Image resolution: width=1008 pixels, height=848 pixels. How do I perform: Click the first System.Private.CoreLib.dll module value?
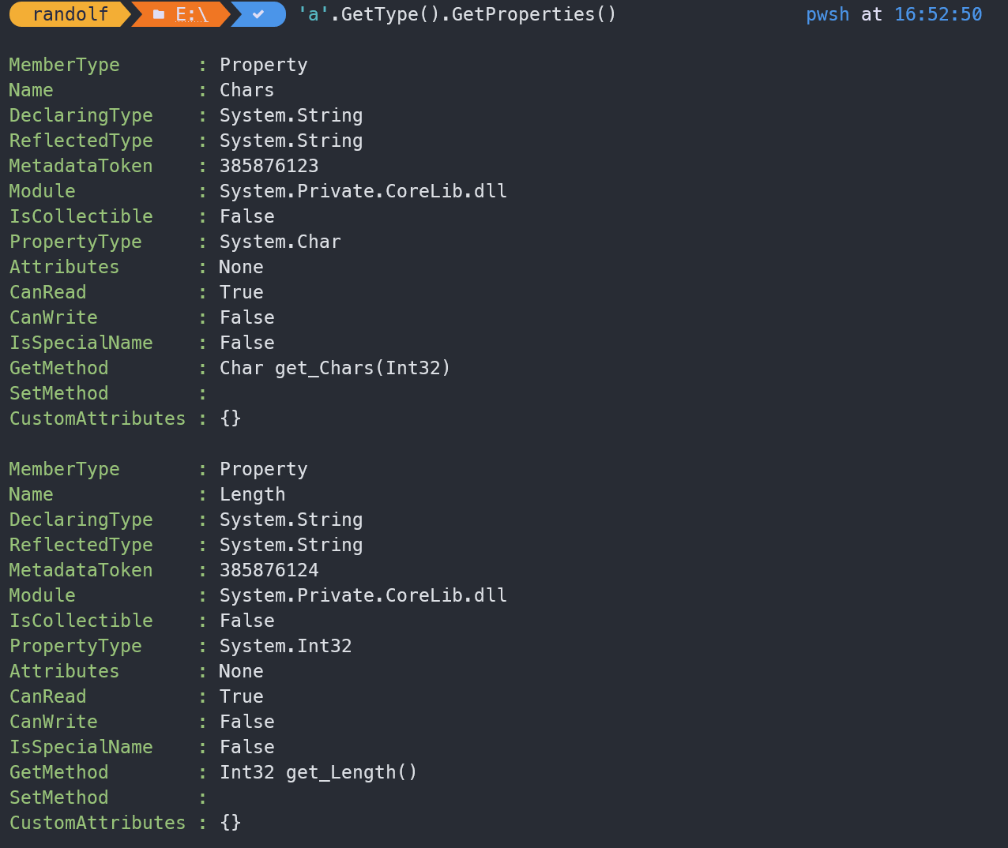pyautogui.click(x=363, y=191)
